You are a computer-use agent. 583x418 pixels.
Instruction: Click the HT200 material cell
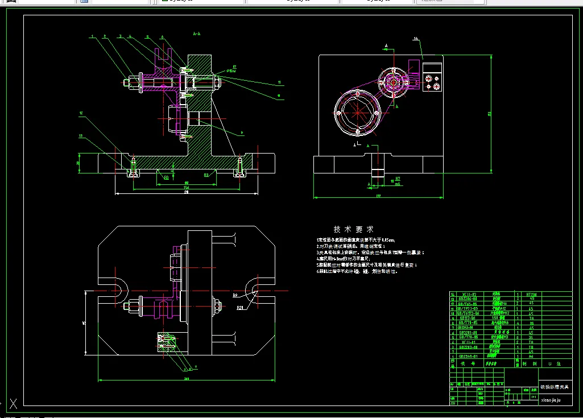532,295
